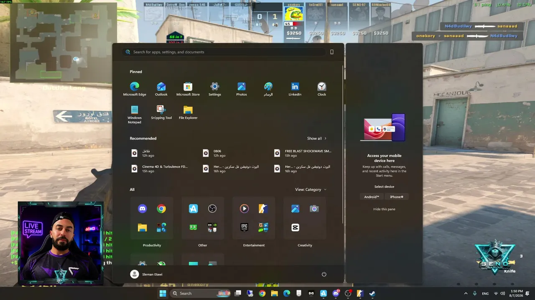Switch to OBS Studio on the taskbar
Image resolution: width=535 pixels, height=300 pixels.
348,293
